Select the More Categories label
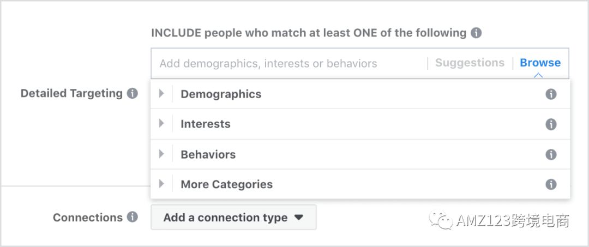 226,184
